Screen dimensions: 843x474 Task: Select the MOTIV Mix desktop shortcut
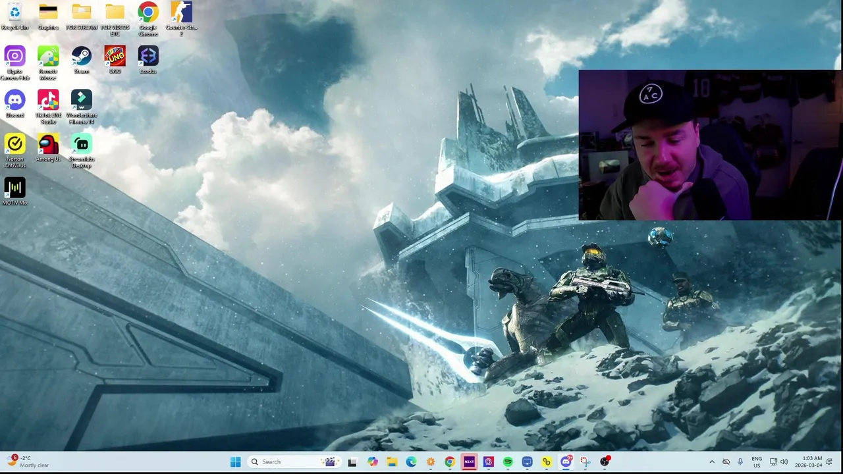(x=14, y=192)
